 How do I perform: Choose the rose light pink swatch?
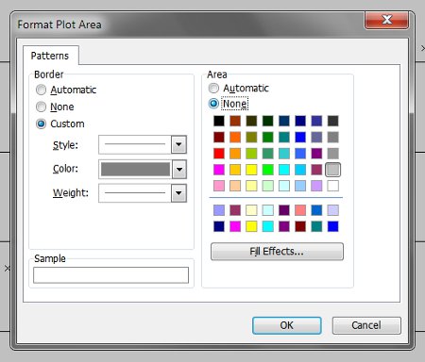click(219, 186)
